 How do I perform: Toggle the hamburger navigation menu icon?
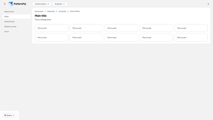click(x=5, y=4)
